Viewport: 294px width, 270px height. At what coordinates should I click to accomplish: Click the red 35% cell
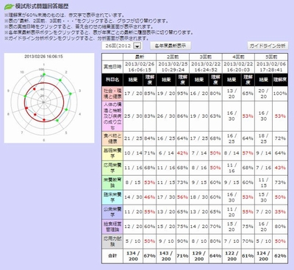[280, 212]
